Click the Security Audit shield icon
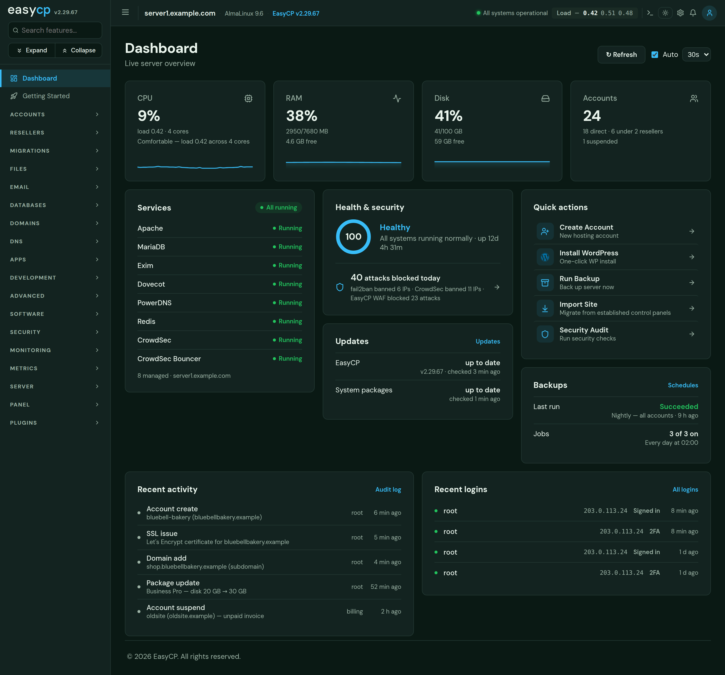 545,334
